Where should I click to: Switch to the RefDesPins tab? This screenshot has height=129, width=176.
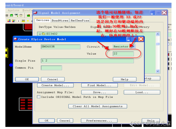(80, 20)
